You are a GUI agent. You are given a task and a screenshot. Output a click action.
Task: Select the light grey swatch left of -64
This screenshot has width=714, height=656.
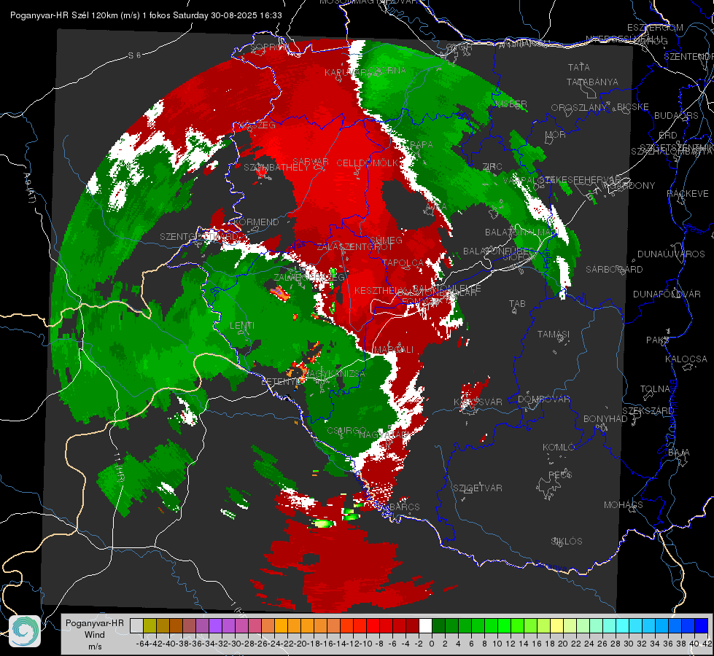[136, 625]
